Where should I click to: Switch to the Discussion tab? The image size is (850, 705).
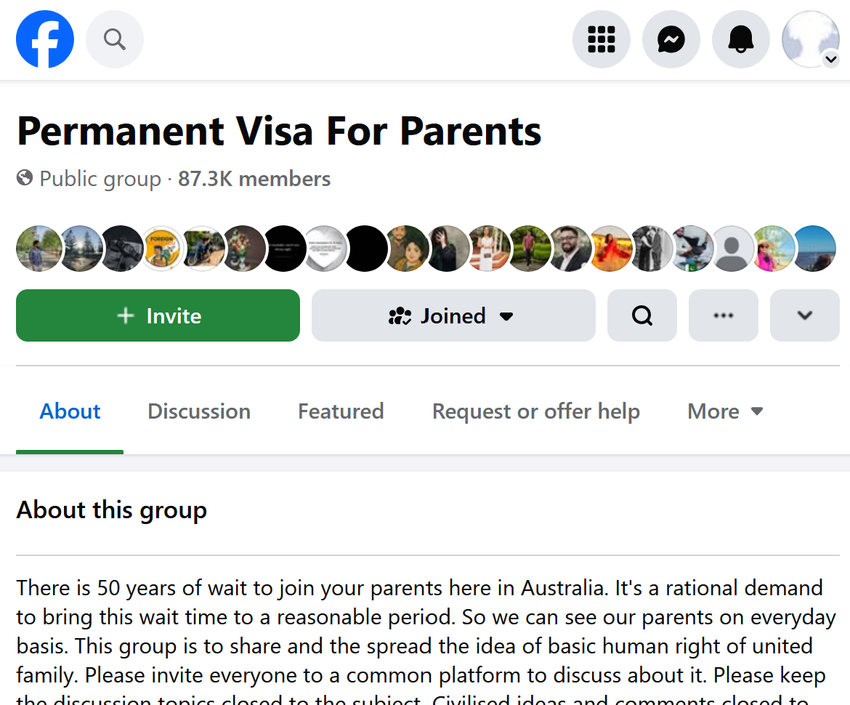click(x=199, y=411)
